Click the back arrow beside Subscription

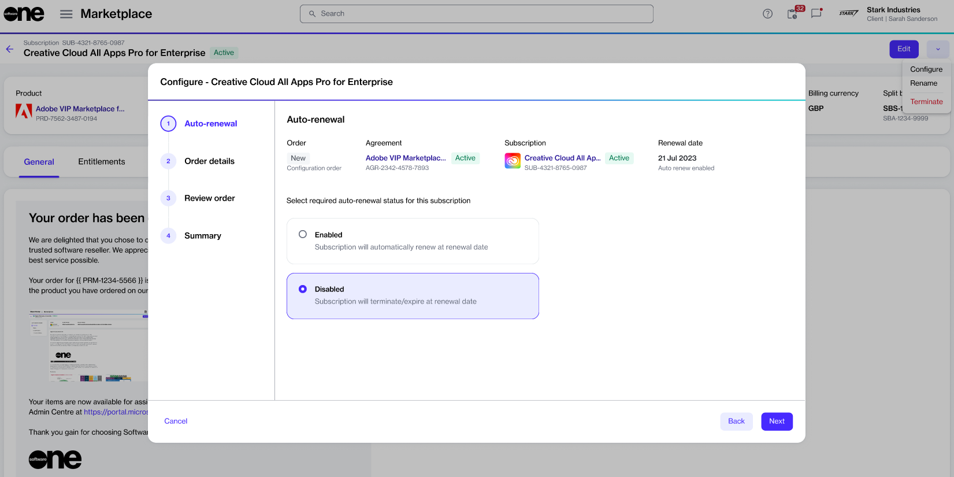(10, 49)
